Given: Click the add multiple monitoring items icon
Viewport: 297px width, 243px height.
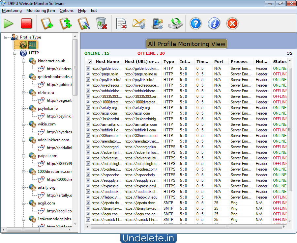Looking at the screenshot, I should [x=65, y=23].
